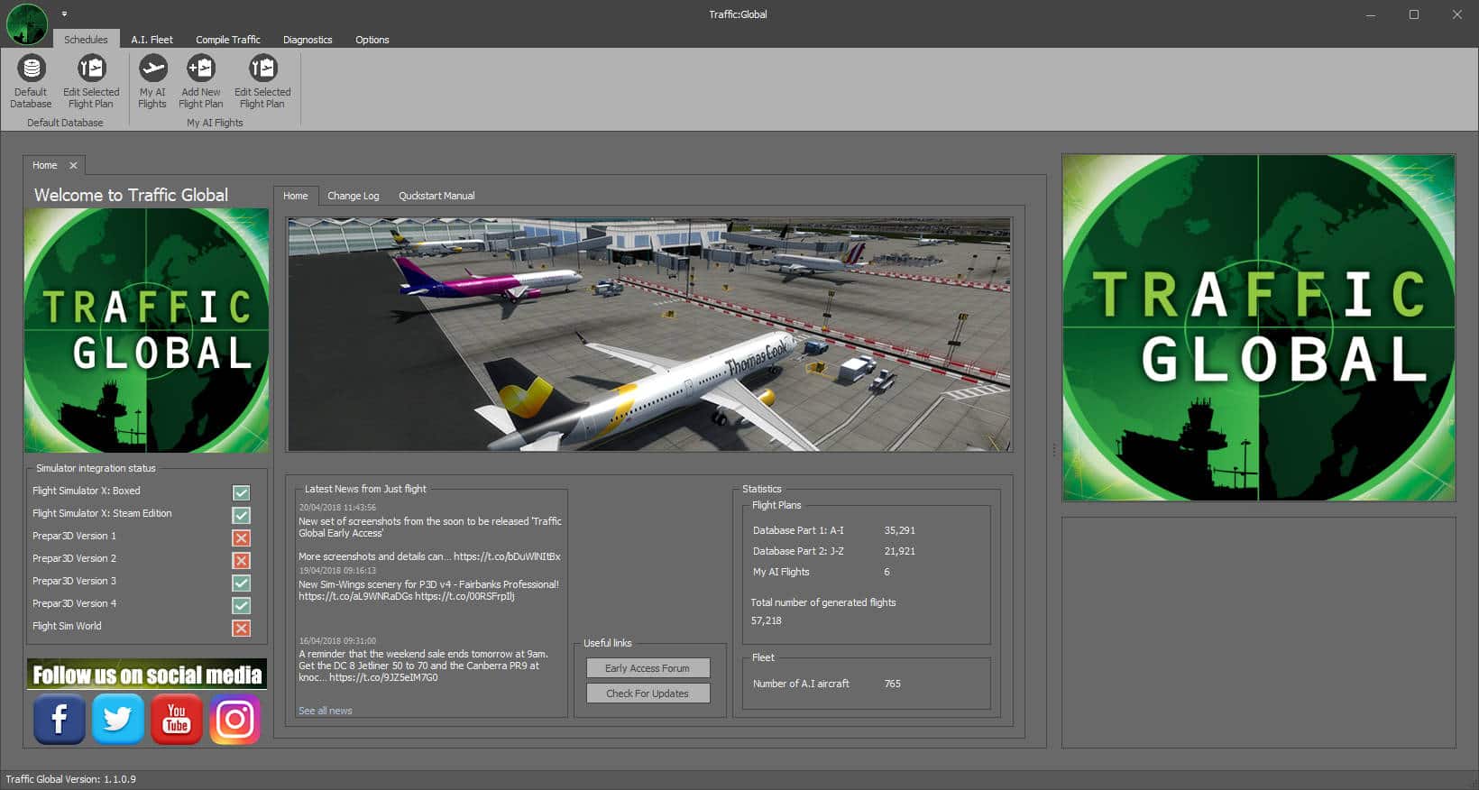Open the Compile Traffic ribbon tab
This screenshot has width=1479, height=790.
(228, 40)
